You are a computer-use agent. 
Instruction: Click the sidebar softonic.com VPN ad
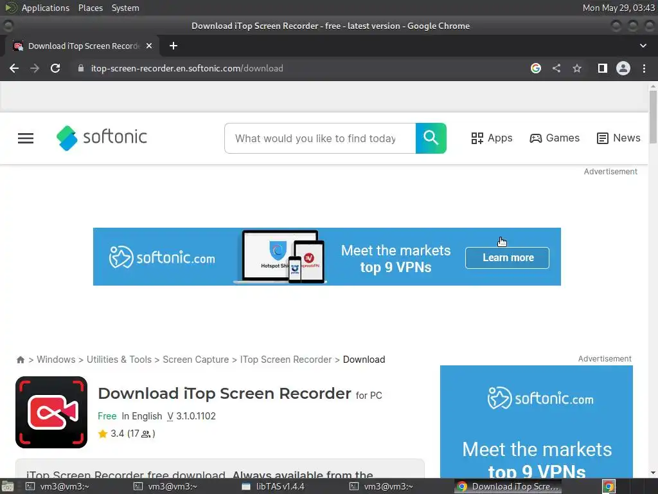click(537, 421)
